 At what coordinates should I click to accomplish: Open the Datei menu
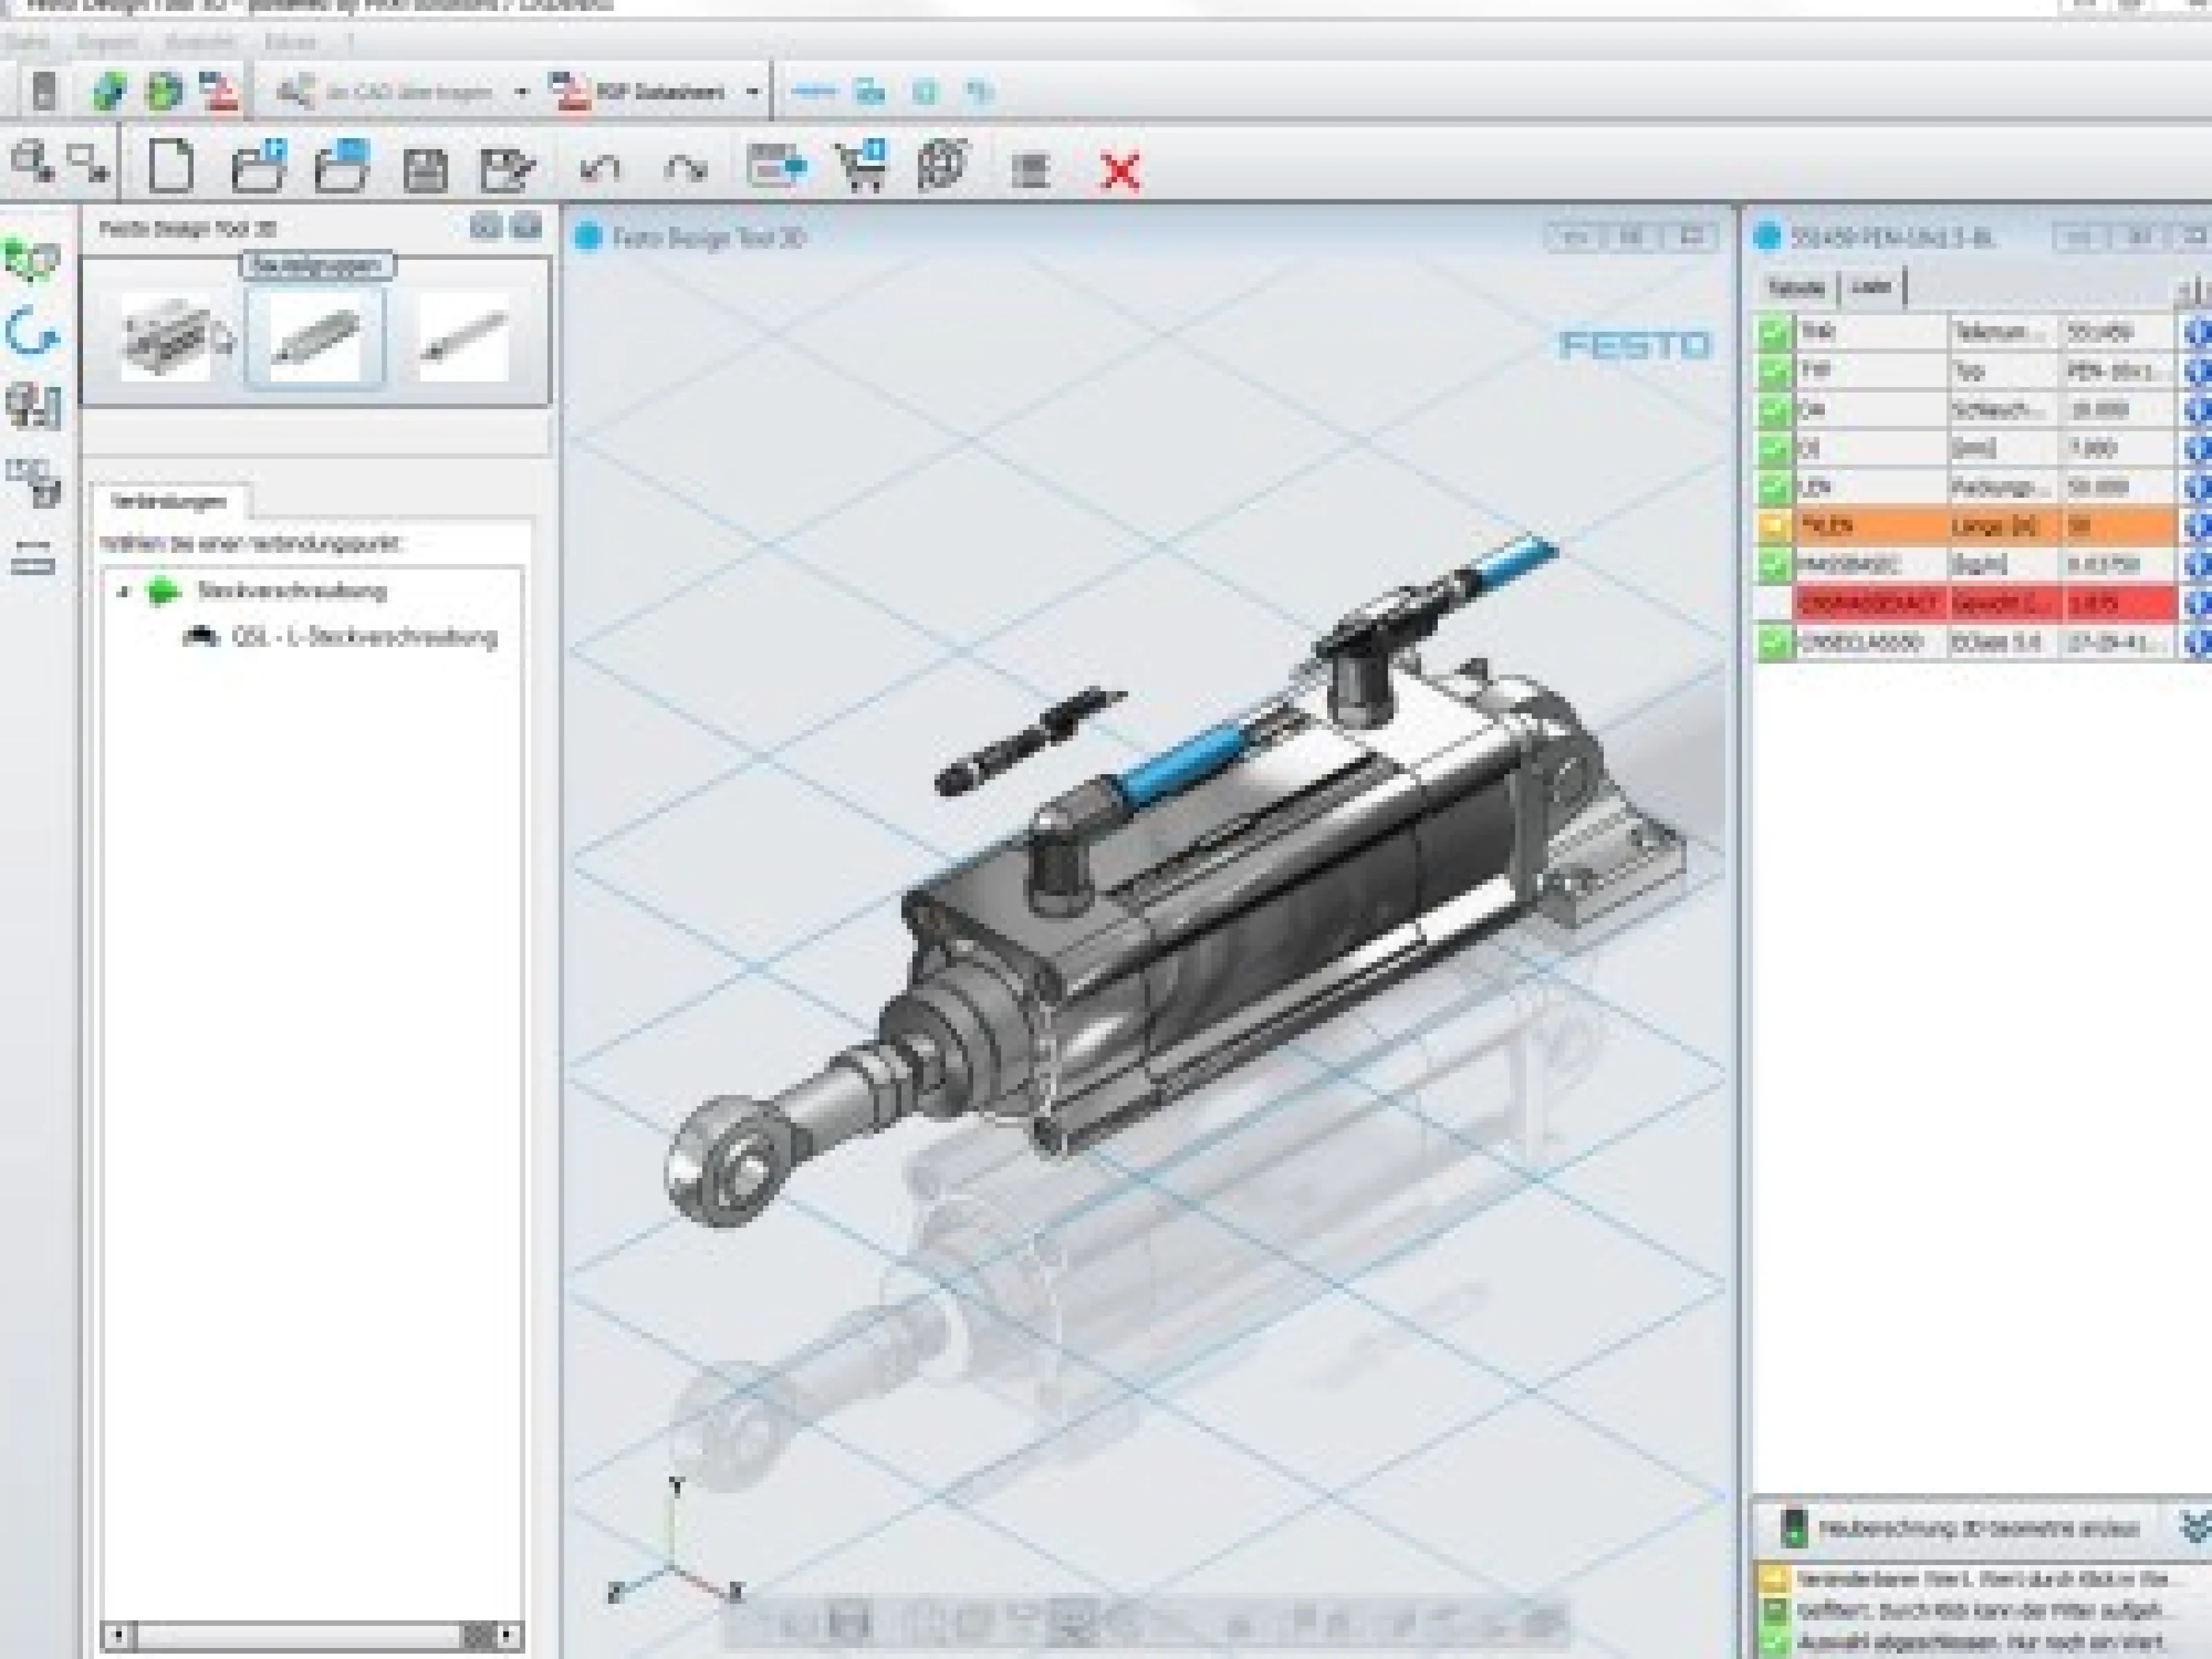(x=28, y=42)
